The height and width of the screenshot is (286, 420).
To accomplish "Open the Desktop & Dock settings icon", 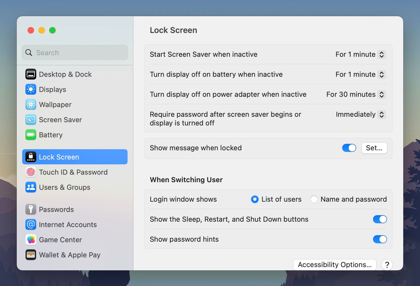I will (x=31, y=74).
